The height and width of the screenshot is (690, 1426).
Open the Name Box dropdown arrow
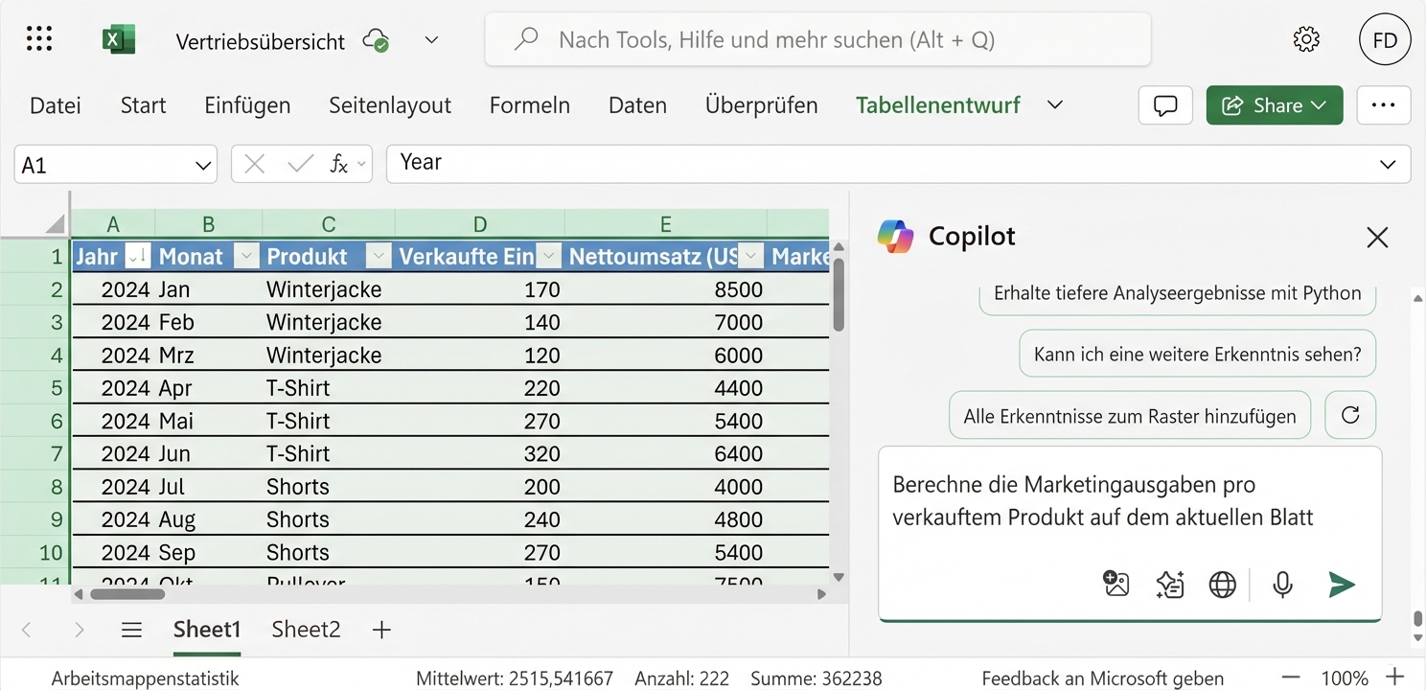[x=204, y=163]
